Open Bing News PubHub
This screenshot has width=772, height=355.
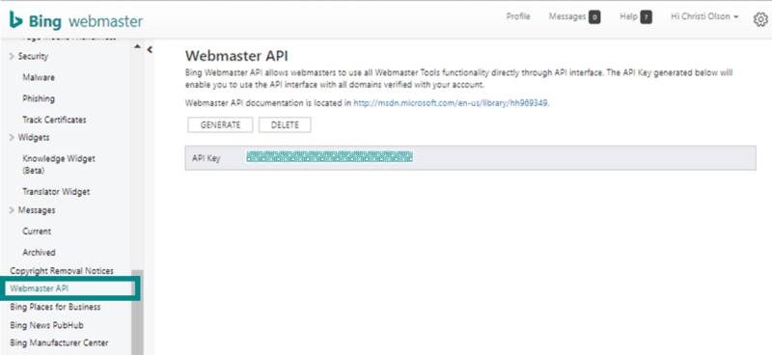coord(46,325)
